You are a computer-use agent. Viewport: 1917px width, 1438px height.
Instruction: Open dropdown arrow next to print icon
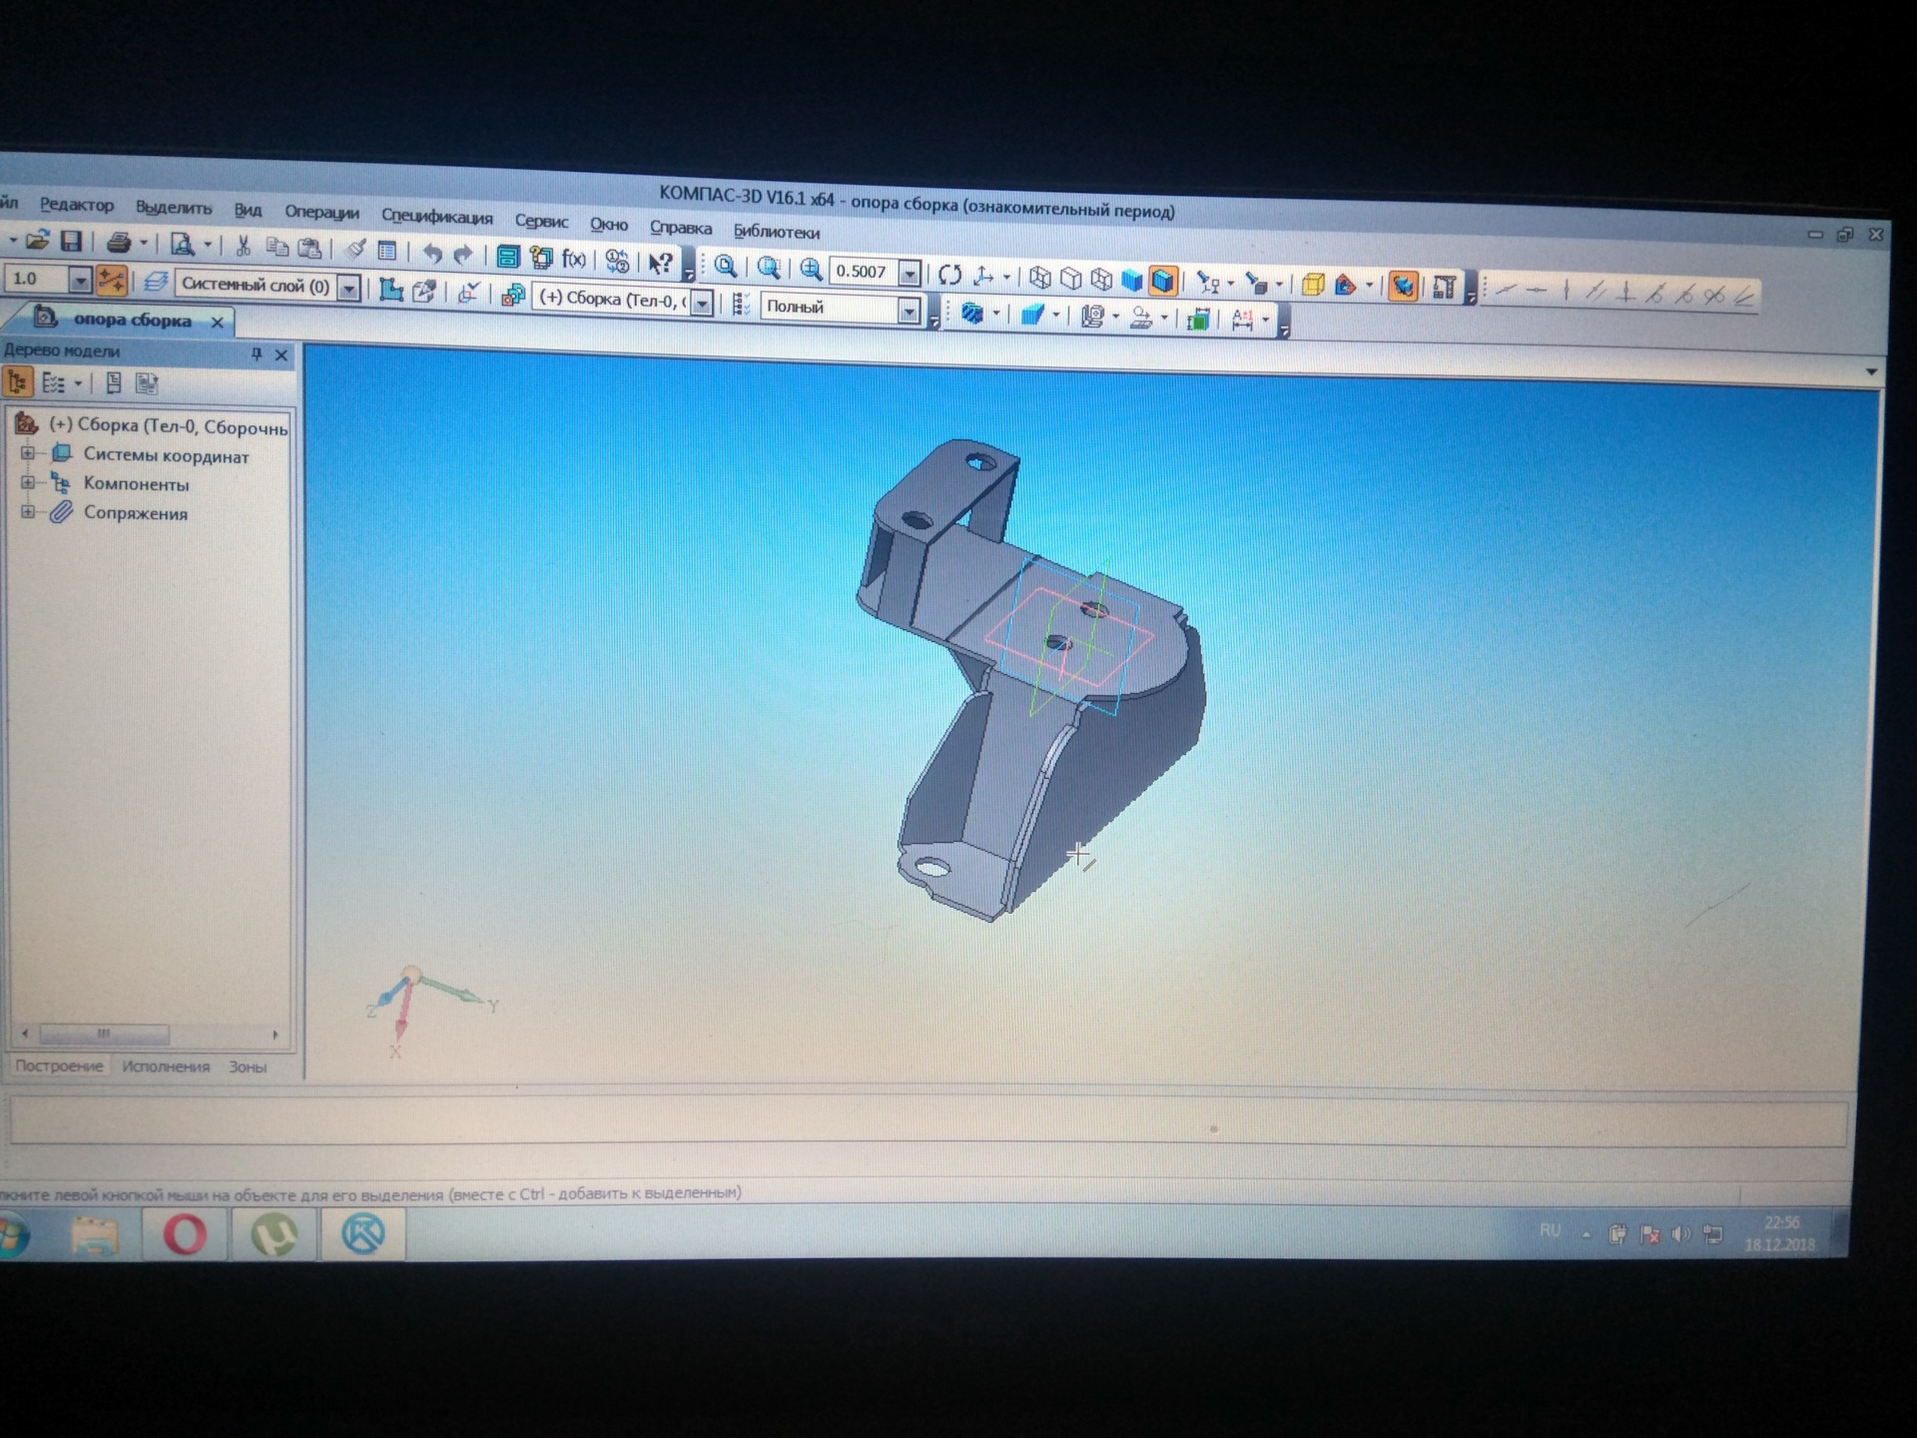pyautogui.click(x=144, y=244)
